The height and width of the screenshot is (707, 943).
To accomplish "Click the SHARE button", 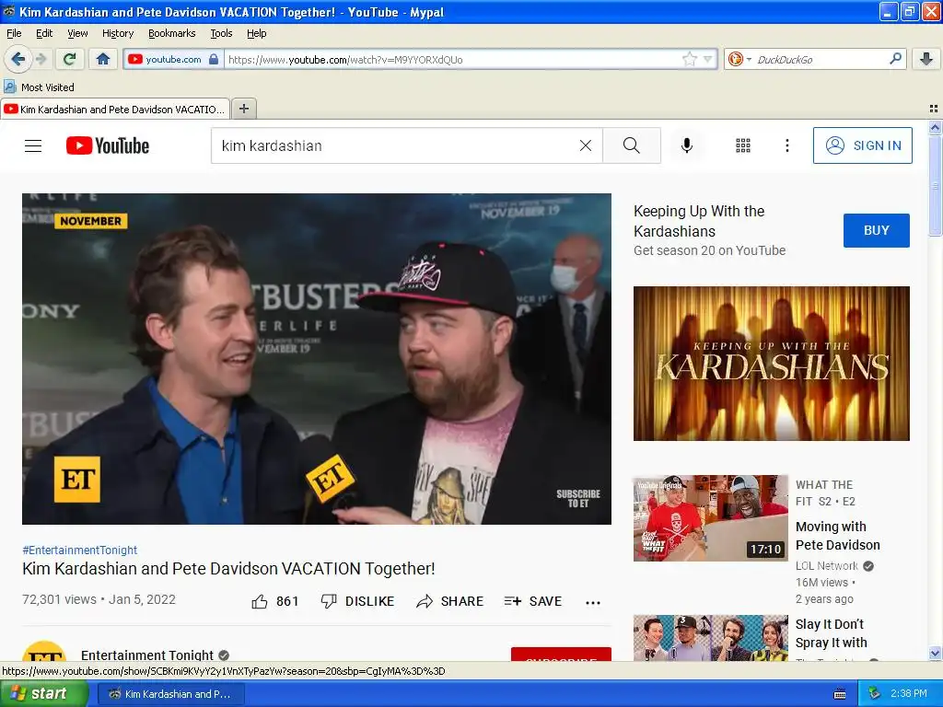I will click(x=449, y=601).
